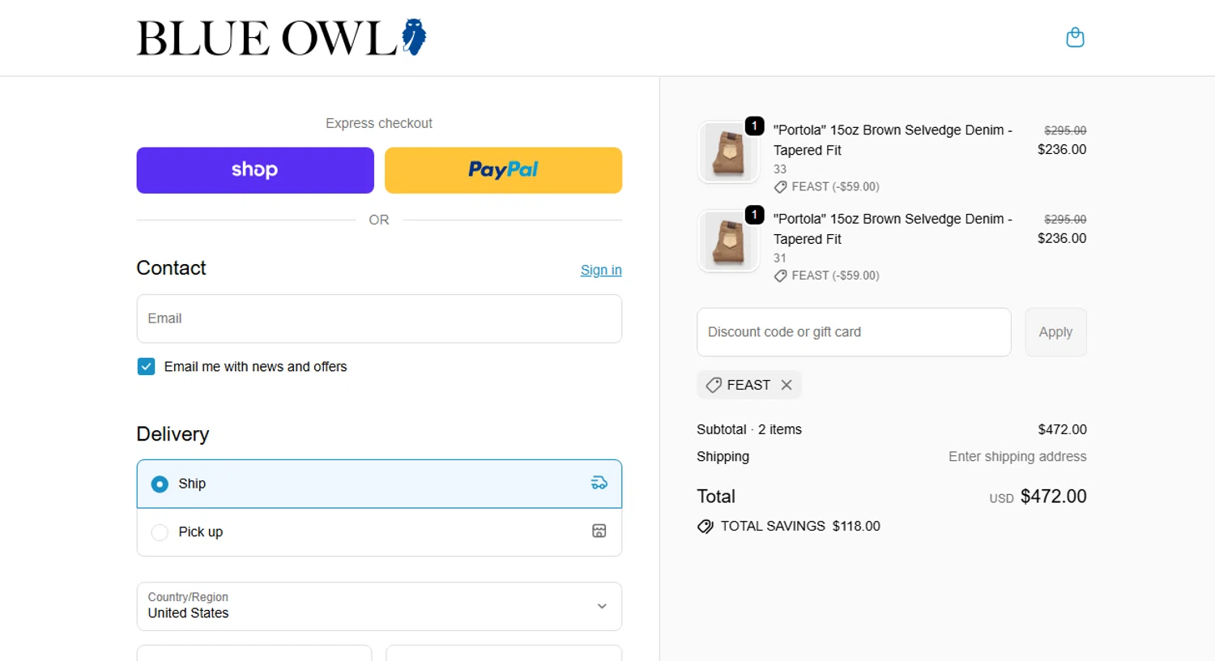Click quantity badge on size 33 jeans
This screenshot has height=661, width=1215.
(754, 126)
